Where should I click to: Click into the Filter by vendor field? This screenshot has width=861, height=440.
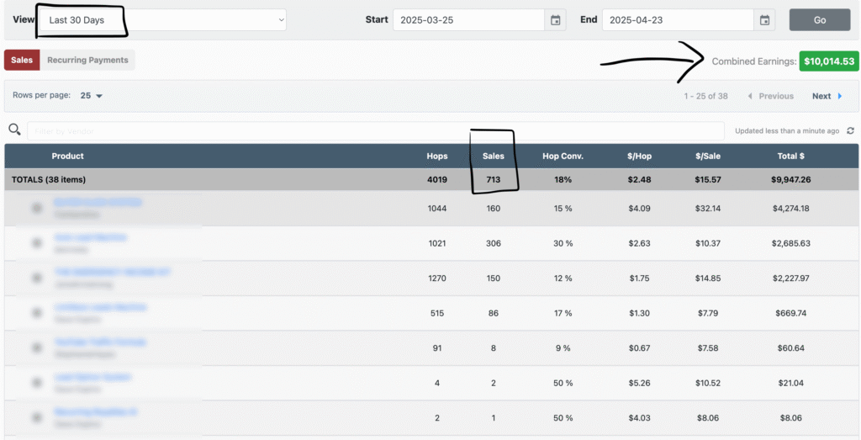375,131
